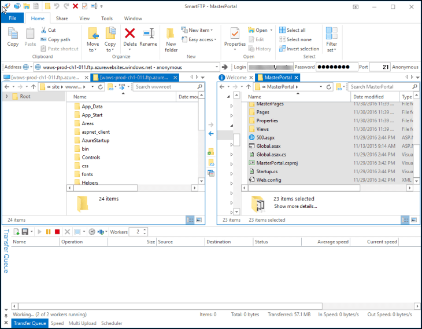Open the remote tab list dropdown

203,78
